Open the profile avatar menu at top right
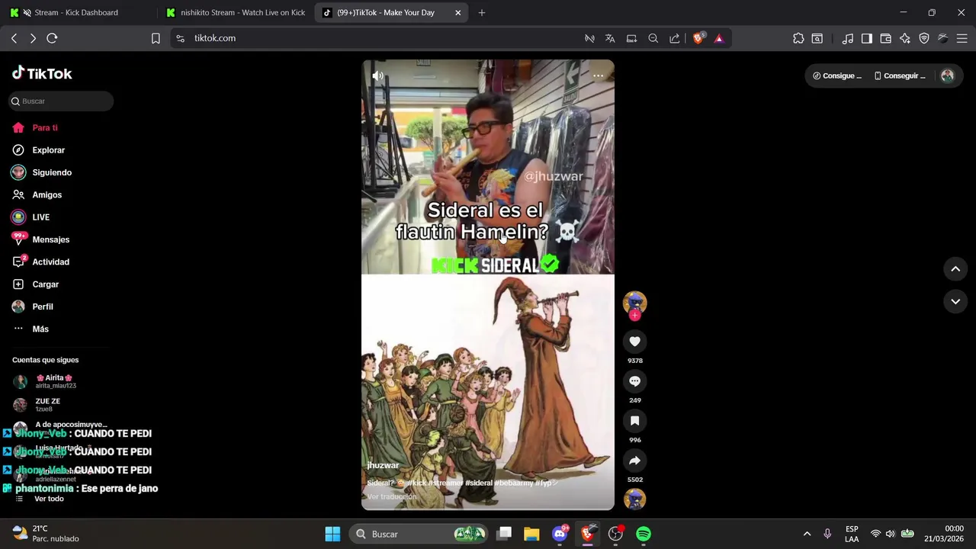Image resolution: width=976 pixels, height=549 pixels. 947,75
